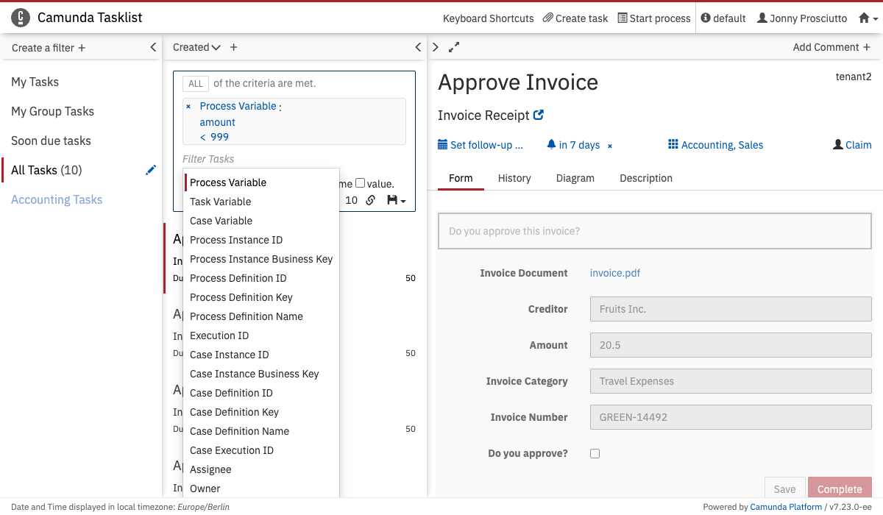Open Invoice Receipt external link icon
This screenshot has width=883, height=515.
coord(539,116)
